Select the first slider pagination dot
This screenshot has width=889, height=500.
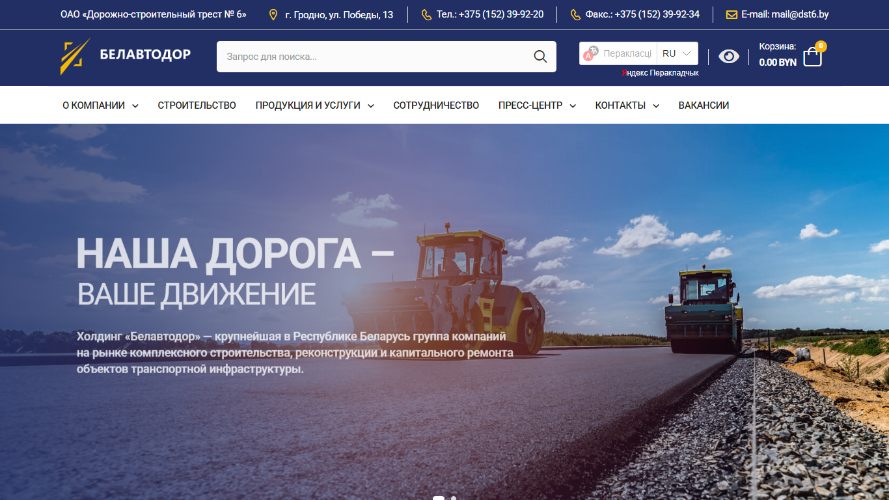[x=439, y=498]
